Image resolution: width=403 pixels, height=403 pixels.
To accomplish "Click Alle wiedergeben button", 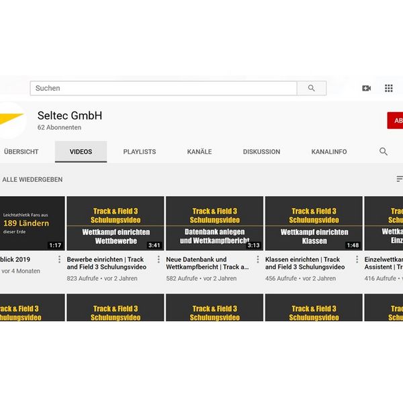I will (x=32, y=179).
